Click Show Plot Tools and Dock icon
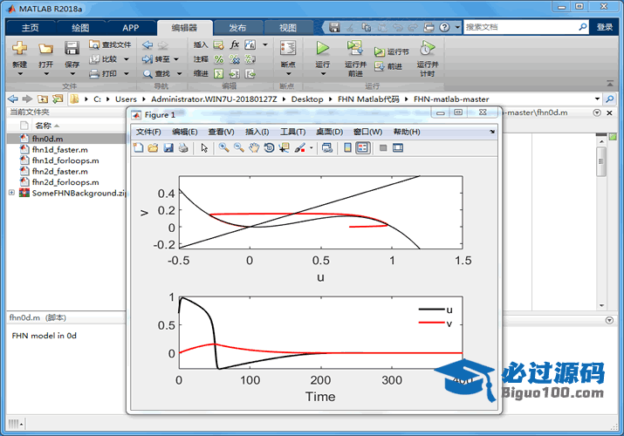Screen dimensions: 624x436 click(x=398, y=148)
